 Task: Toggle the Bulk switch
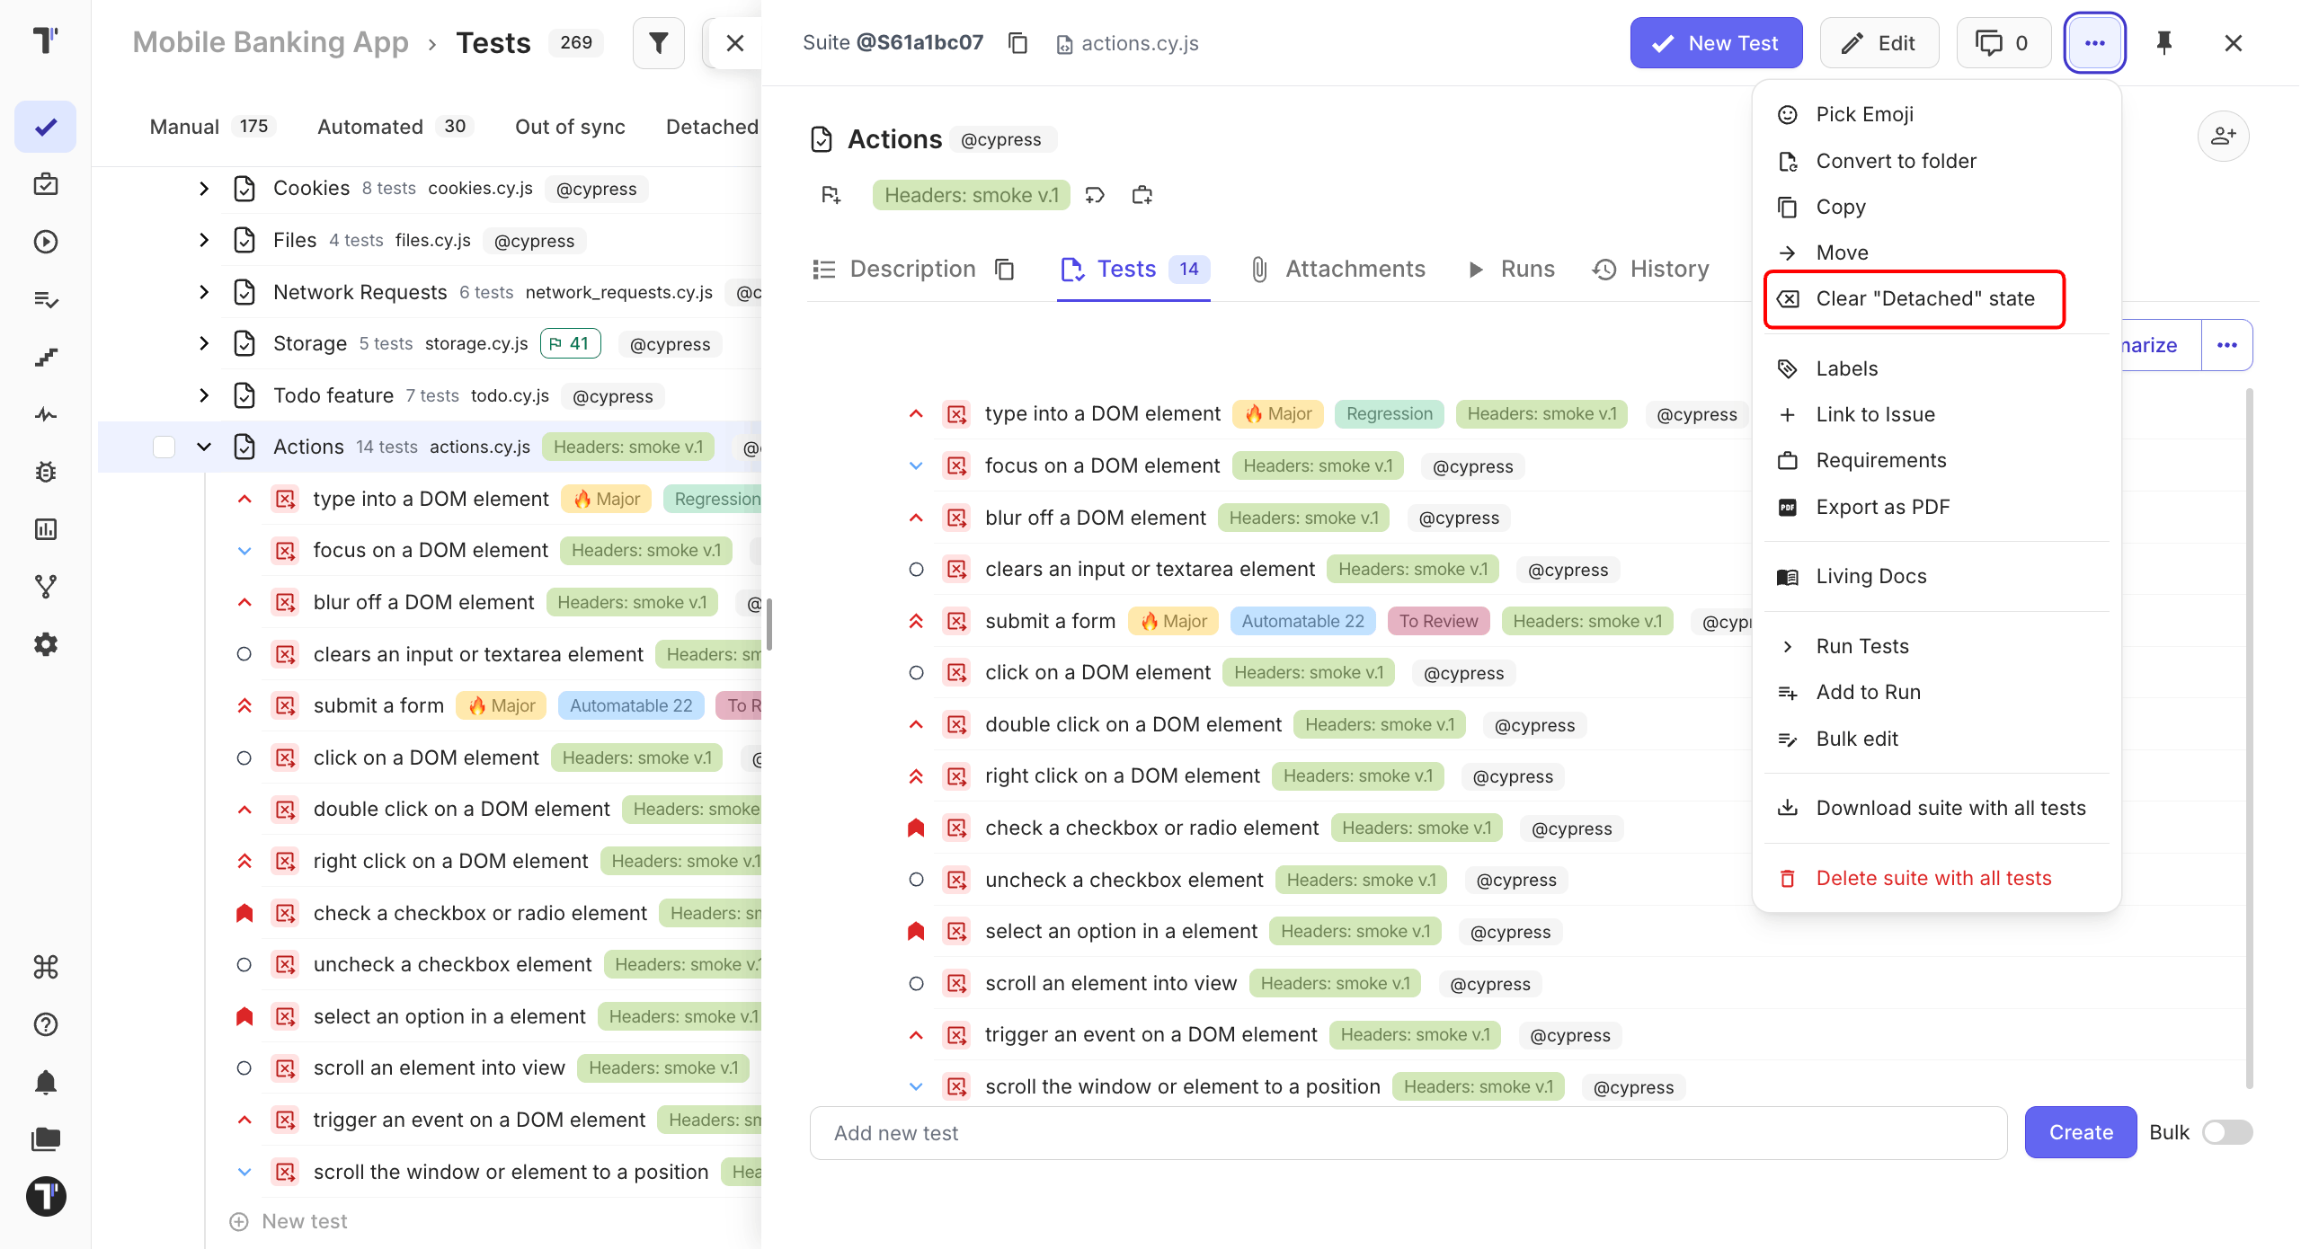point(2226,1132)
